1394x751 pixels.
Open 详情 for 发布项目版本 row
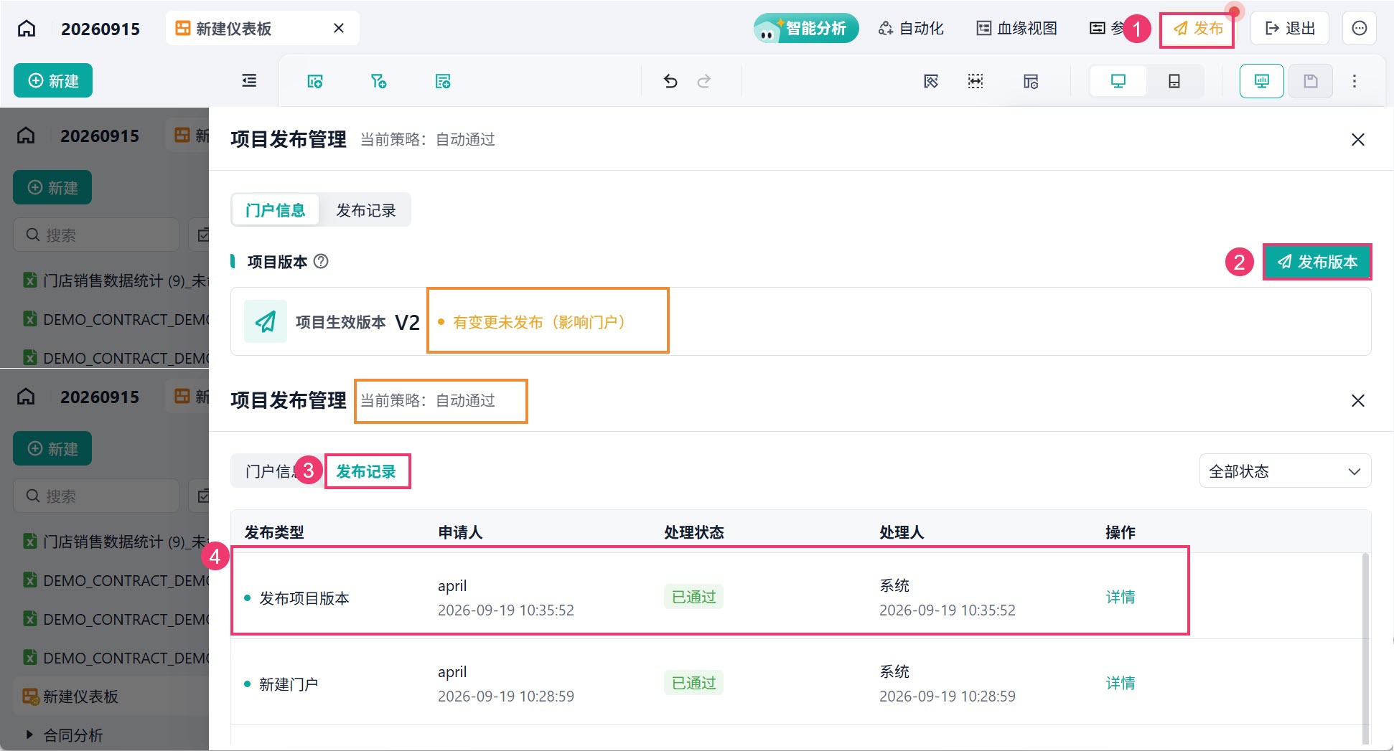(1121, 597)
